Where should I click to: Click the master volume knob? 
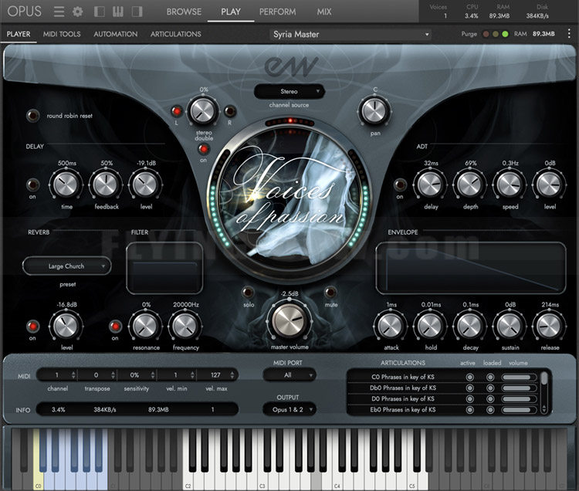289,320
